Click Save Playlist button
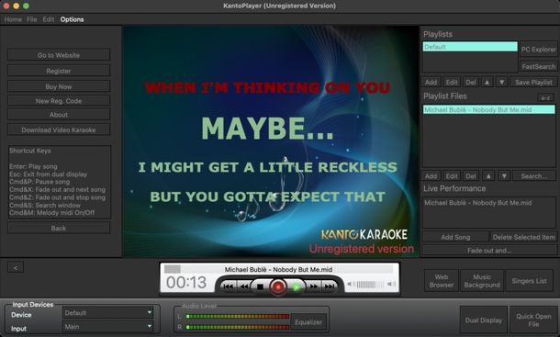This screenshot has height=337, width=560. click(533, 83)
